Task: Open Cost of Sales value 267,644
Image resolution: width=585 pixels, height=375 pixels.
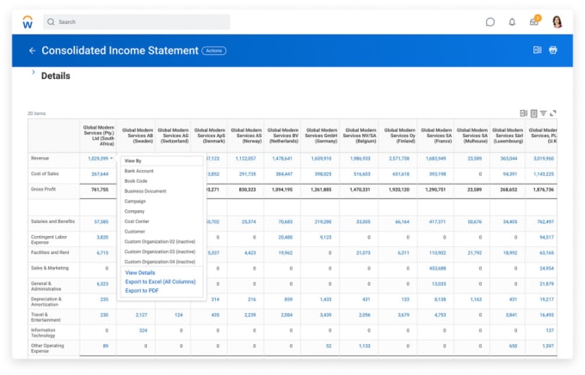Action: [100, 174]
